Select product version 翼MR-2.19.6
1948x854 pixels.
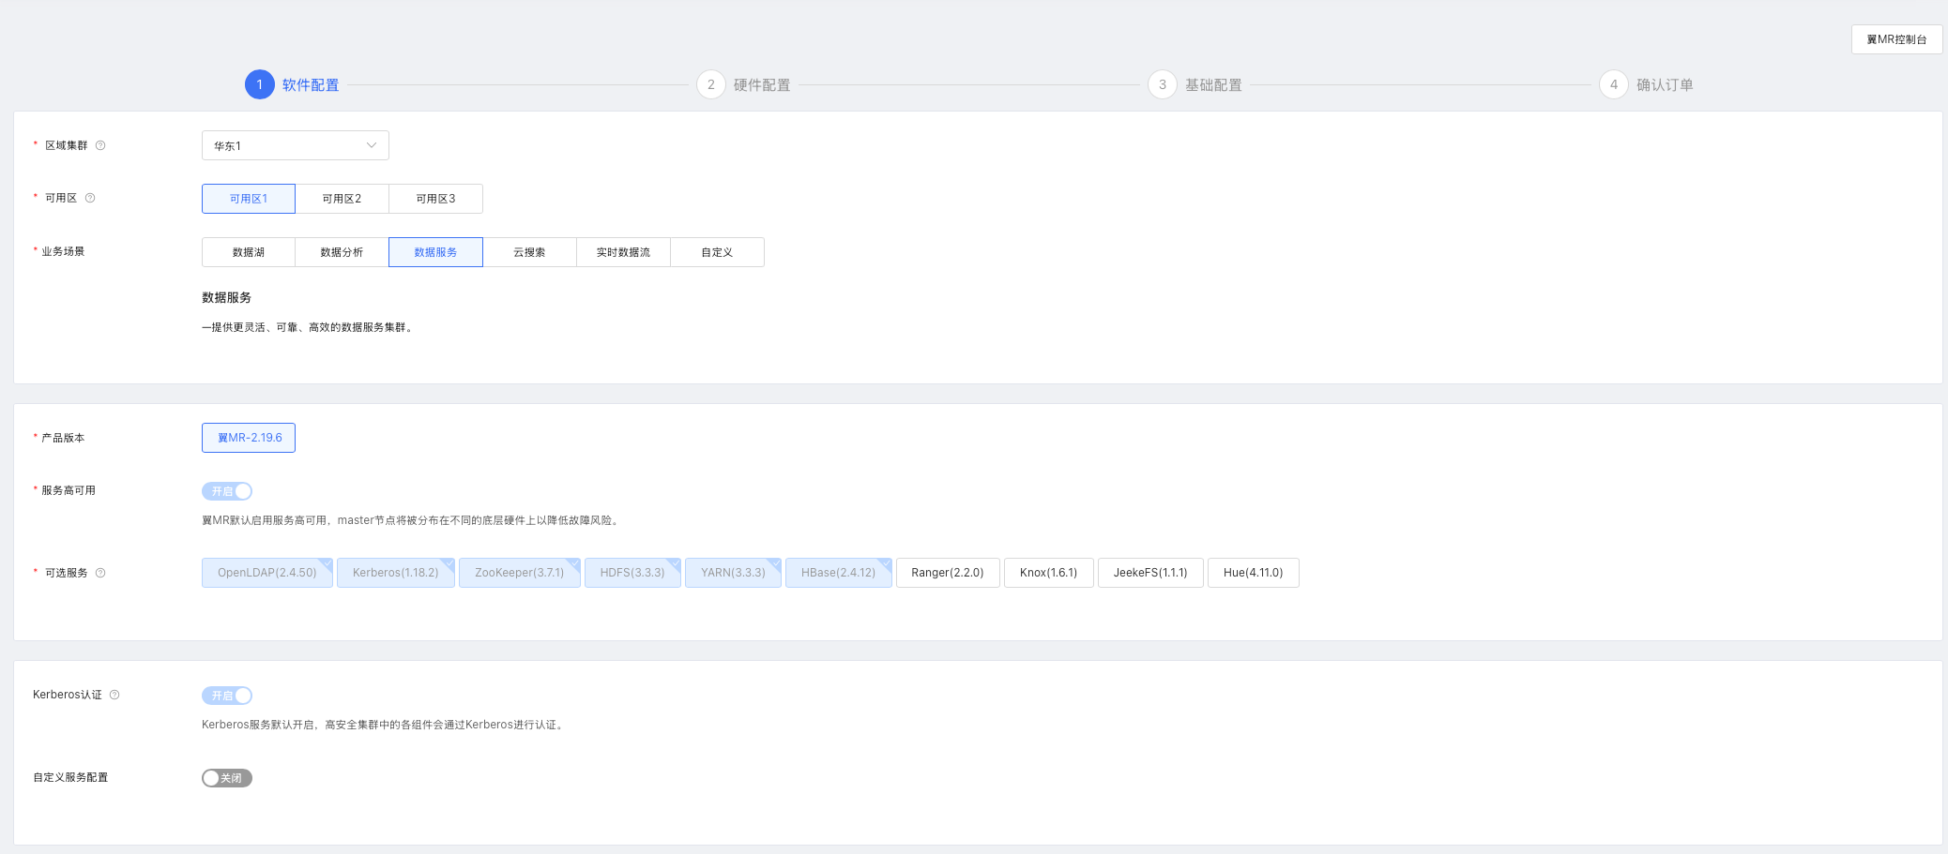coord(249,438)
